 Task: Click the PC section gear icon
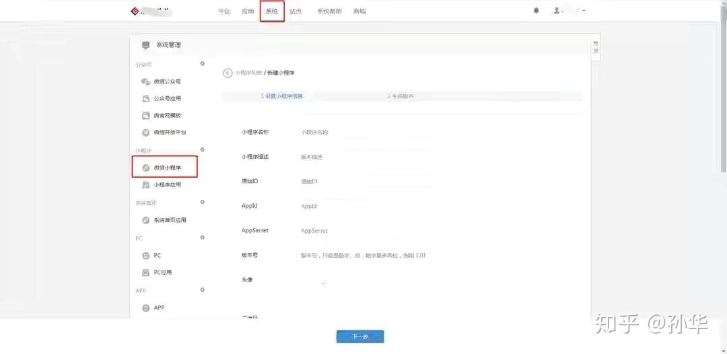click(202, 238)
